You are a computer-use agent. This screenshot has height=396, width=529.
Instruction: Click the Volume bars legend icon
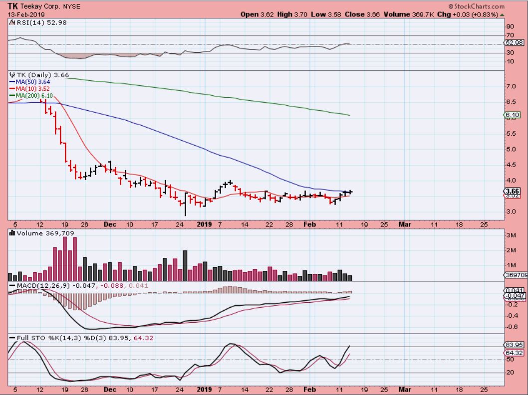click(12, 232)
